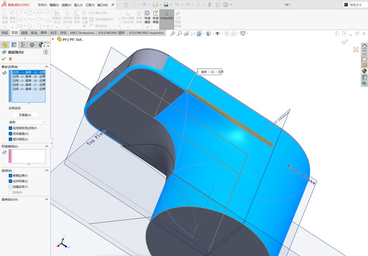Open Design Library books icon in task pane
Viewport: 368px width, 256px height.
(x=364, y=52)
